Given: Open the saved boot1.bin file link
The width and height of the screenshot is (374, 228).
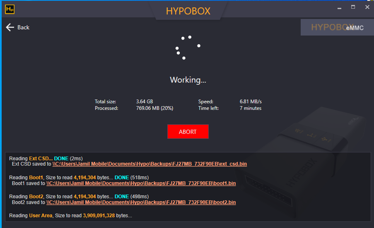Looking at the screenshot, I should coord(141,183).
